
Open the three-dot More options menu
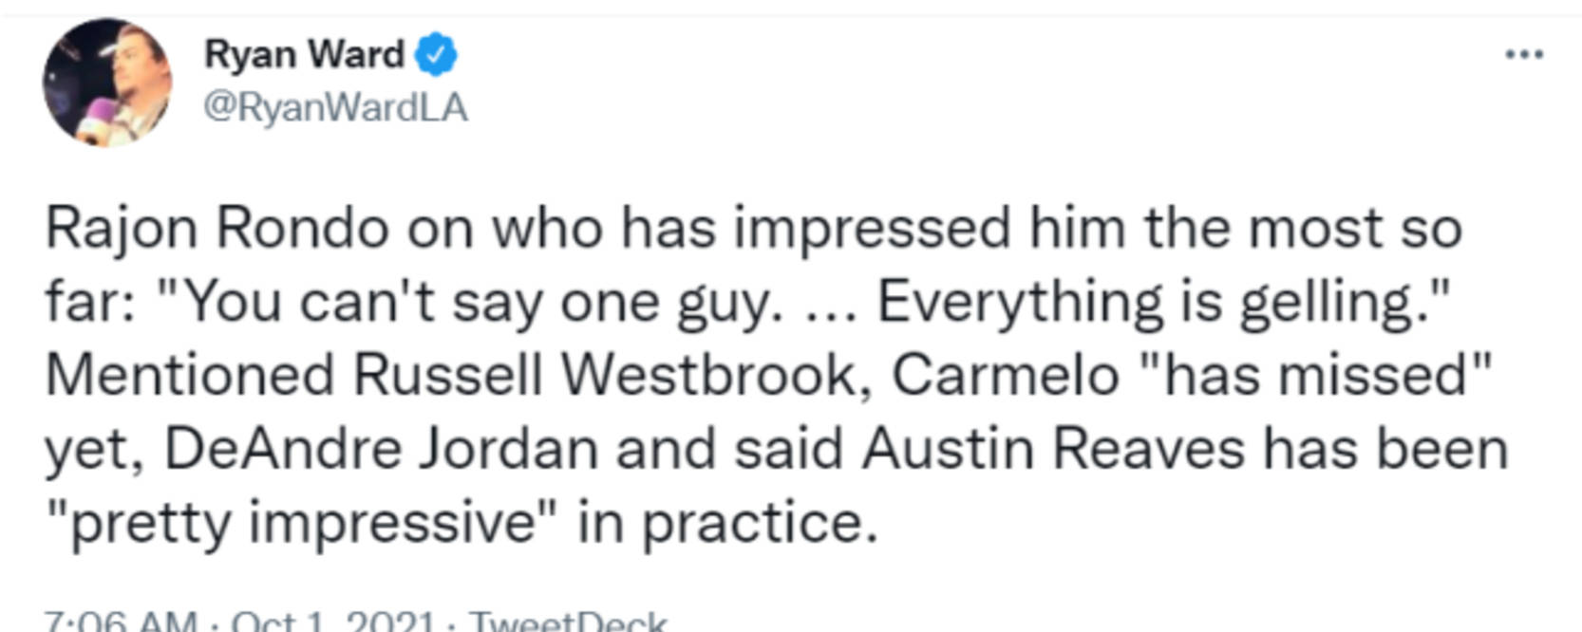(x=1524, y=55)
